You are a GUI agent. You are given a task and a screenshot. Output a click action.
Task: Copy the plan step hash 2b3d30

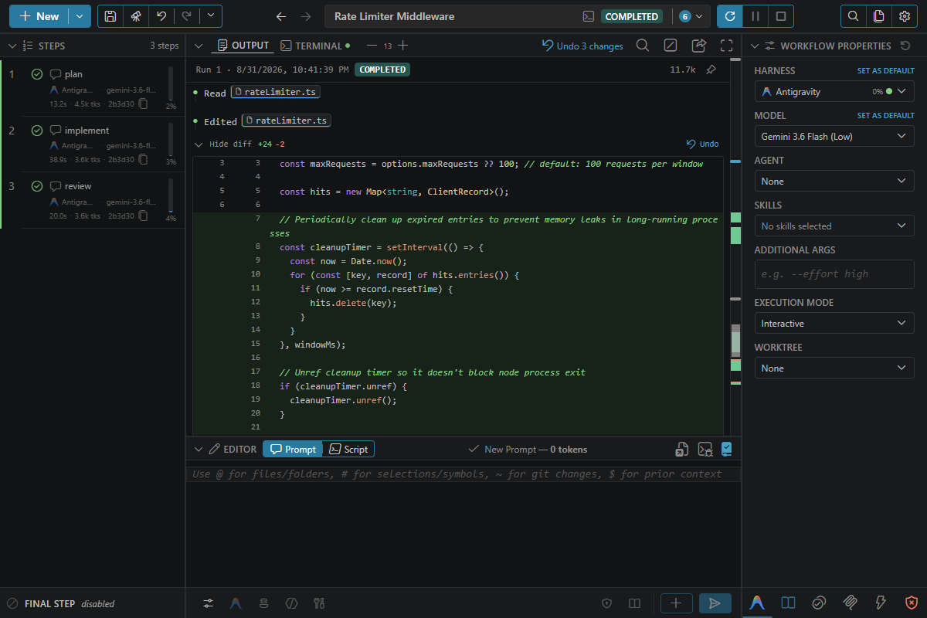(143, 104)
